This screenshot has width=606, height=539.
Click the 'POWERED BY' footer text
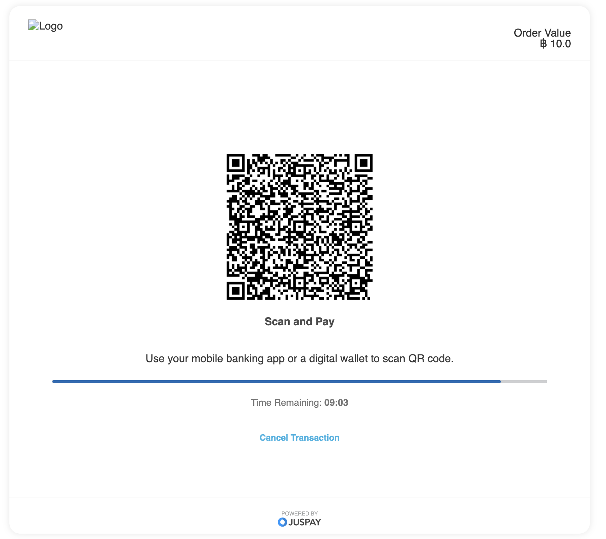point(299,513)
